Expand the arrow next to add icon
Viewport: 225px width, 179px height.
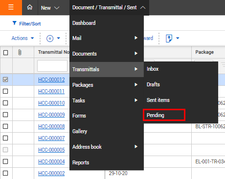pos(59,38)
